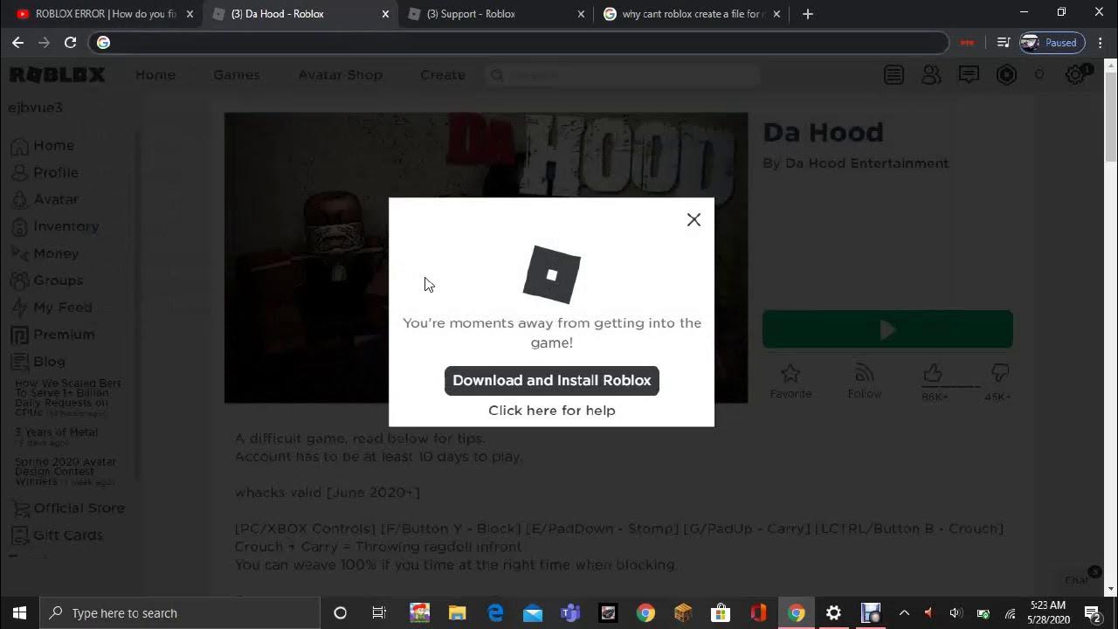Open the Friends icon in header

pos(931,75)
